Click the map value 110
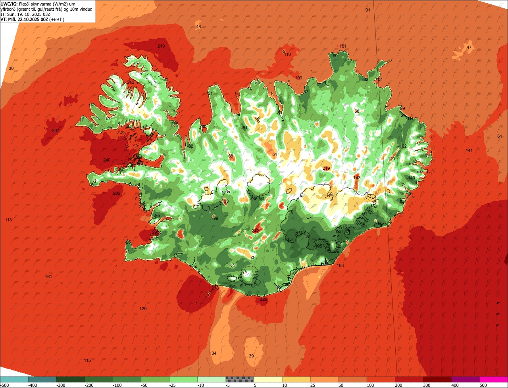Viewport: 508px width, 388px height. coord(287,54)
